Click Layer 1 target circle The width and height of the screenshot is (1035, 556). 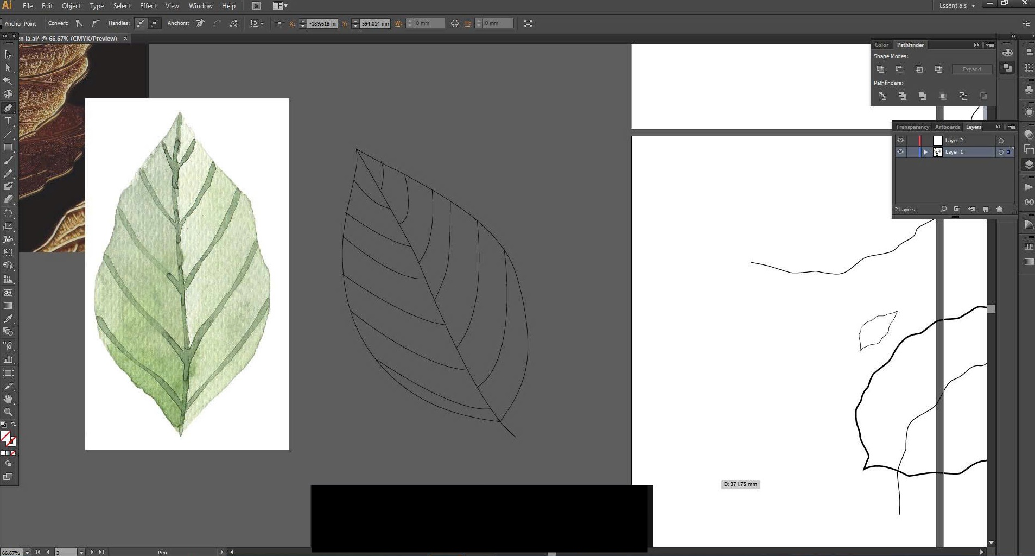click(1001, 152)
